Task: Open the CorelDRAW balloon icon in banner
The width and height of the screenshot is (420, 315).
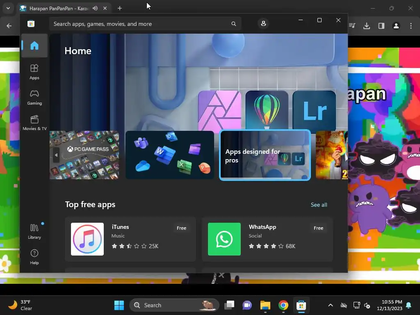Action: (267, 110)
